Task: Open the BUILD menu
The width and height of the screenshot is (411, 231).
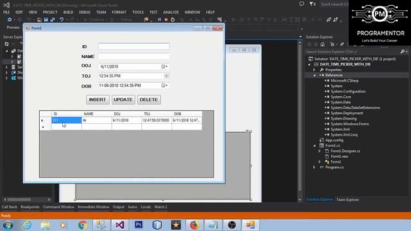Action: click(x=68, y=12)
